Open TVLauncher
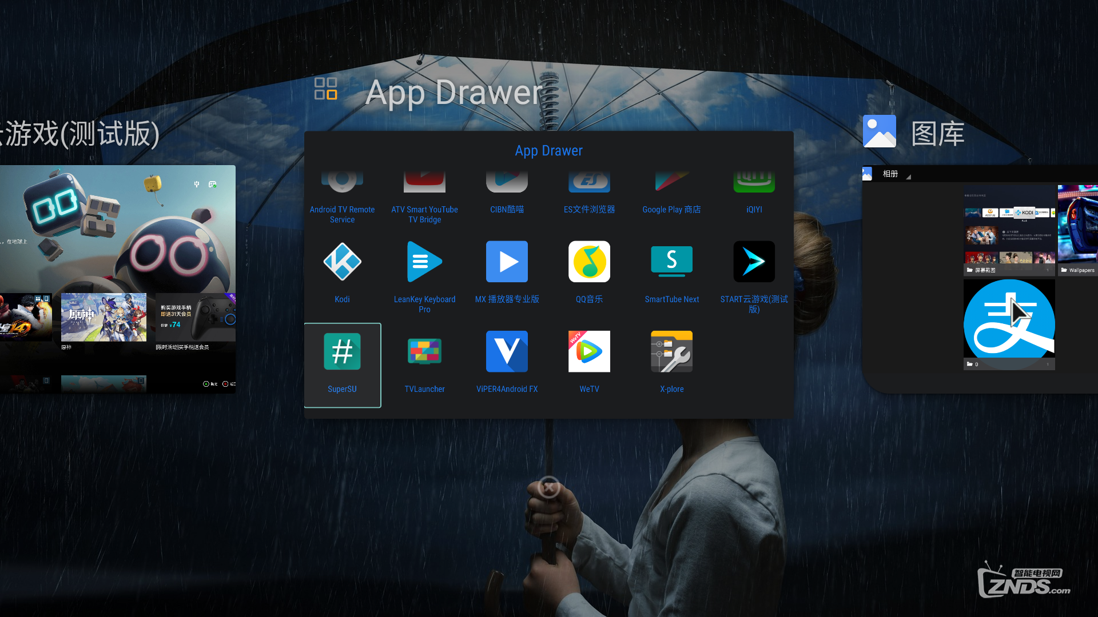Screen dimensions: 1098x617 [424, 351]
